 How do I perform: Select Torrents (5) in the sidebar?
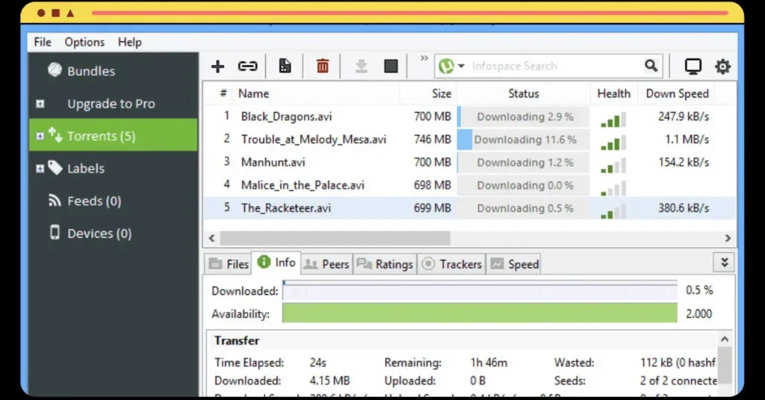[114, 135]
